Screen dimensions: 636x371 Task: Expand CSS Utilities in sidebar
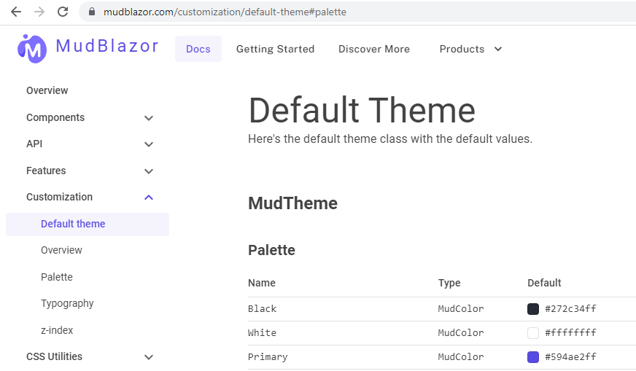[149, 357]
